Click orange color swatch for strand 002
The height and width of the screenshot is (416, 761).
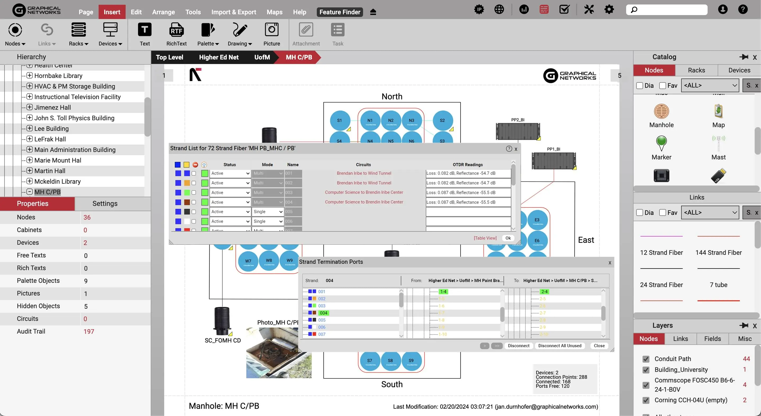[187, 183]
